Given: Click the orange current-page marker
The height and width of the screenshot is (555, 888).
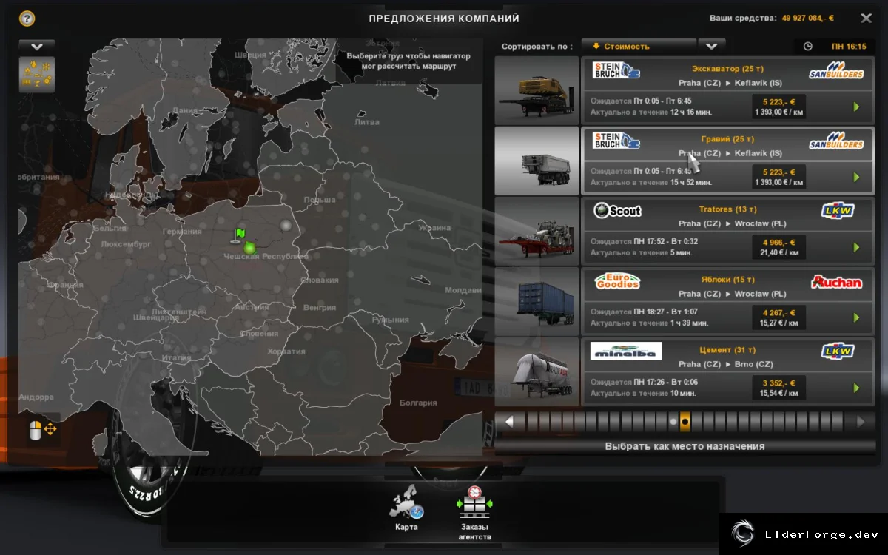Looking at the screenshot, I should pyautogui.click(x=684, y=422).
